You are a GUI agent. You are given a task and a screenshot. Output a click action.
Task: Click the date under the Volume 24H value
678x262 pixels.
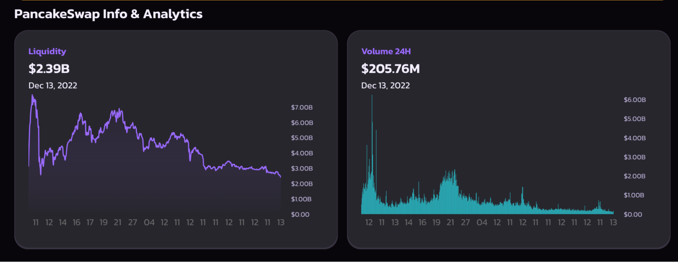click(385, 86)
